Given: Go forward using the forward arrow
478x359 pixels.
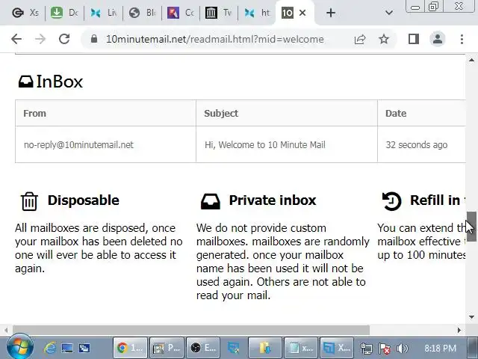Looking at the screenshot, I should 40,39.
